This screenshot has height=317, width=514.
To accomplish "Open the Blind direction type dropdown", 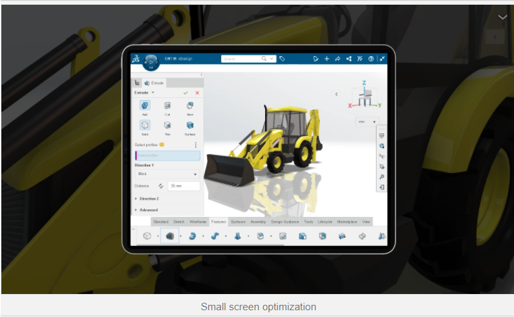I will point(168,174).
